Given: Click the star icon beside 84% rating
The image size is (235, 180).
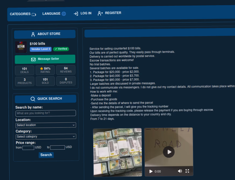Looking at the screenshot, I should pyautogui.click(x=42, y=69).
